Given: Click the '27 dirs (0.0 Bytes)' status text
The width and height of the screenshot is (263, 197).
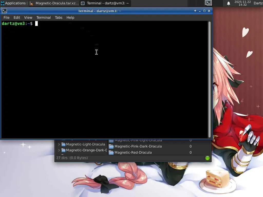Looking at the screenshot, I should click(72, 158).
